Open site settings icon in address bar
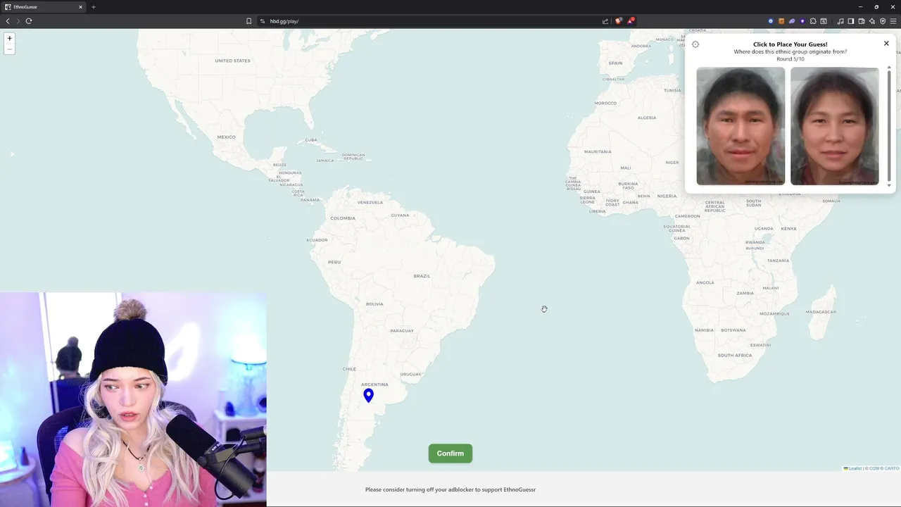The image size is (901, 507). (x=263, y=21)
